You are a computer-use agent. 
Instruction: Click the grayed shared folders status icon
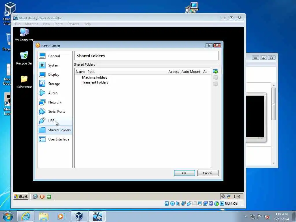point(195,203)
